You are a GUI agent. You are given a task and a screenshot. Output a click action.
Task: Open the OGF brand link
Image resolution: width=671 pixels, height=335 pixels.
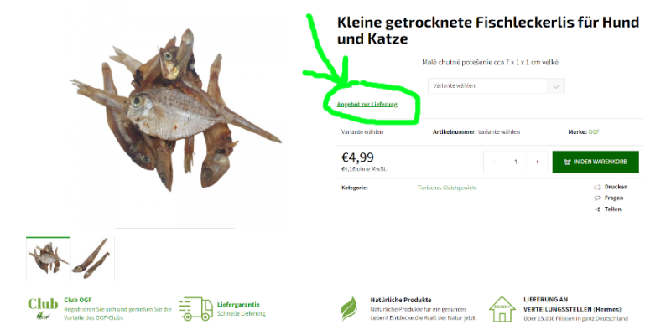point(594,132)
